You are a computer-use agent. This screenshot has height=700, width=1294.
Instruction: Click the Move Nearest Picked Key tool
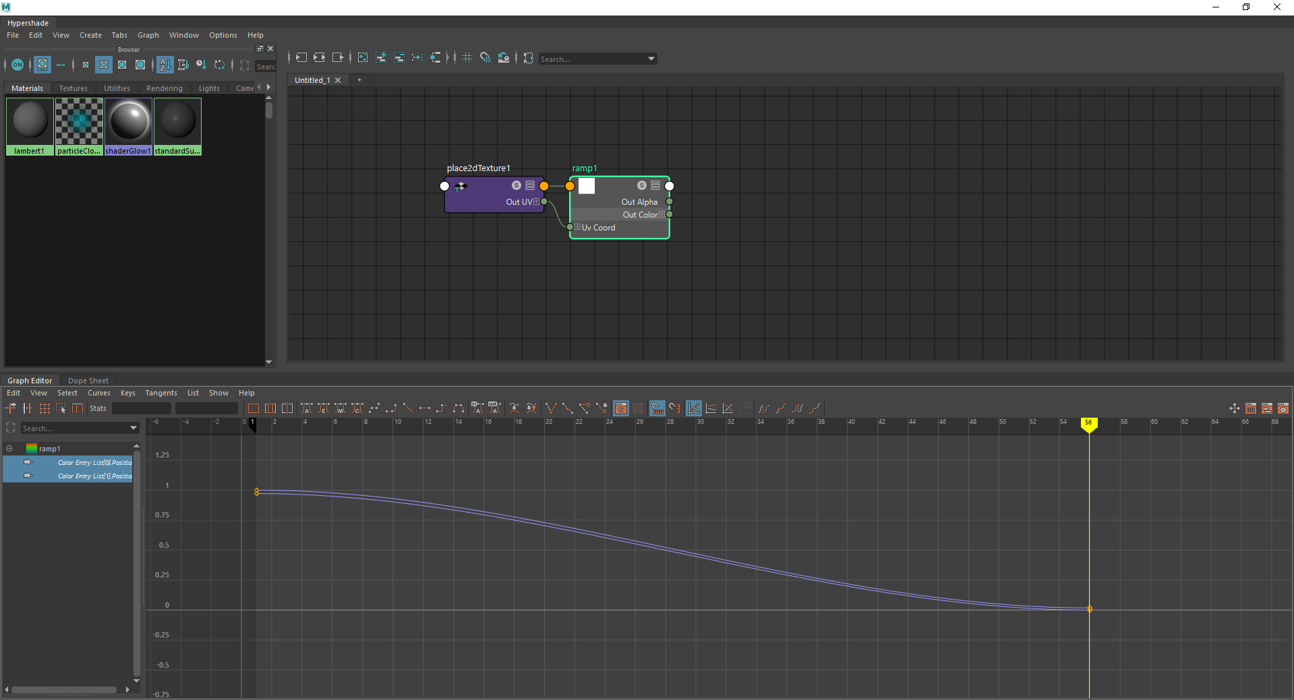[11, 408]
